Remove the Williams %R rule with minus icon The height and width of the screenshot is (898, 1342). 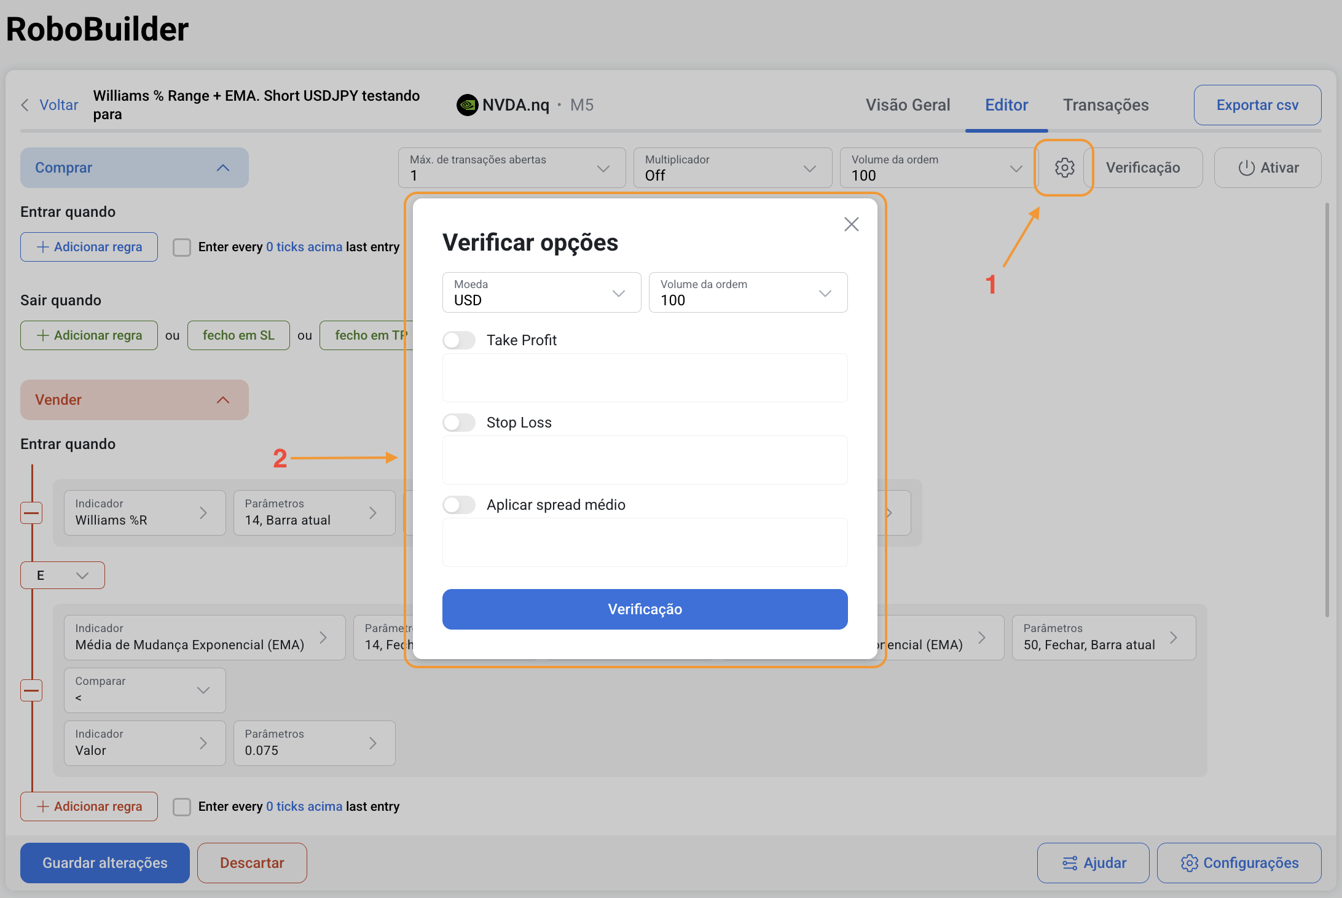coord(31,513)
